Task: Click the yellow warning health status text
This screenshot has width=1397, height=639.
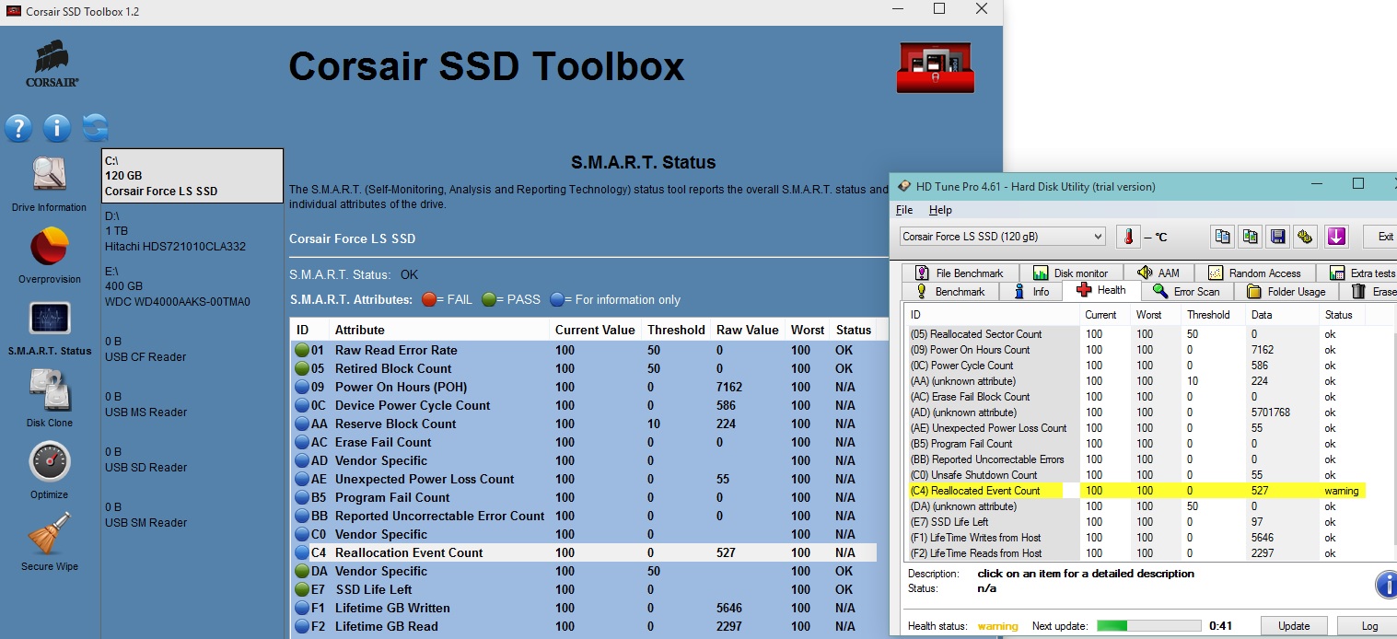Action: click(997, 626)
